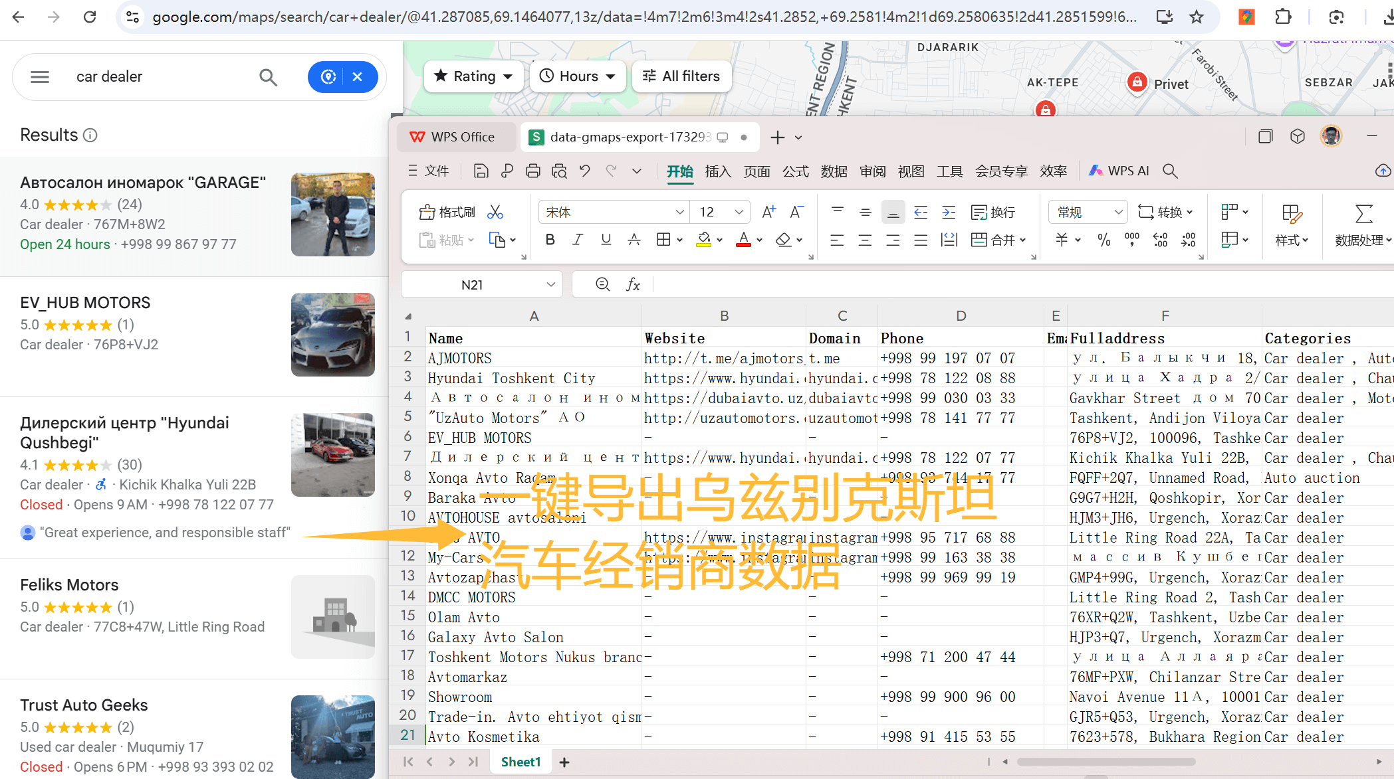Screen dimensions: 1394x779
Task: Clear the car dealer search with X
Action: point(358,77)
